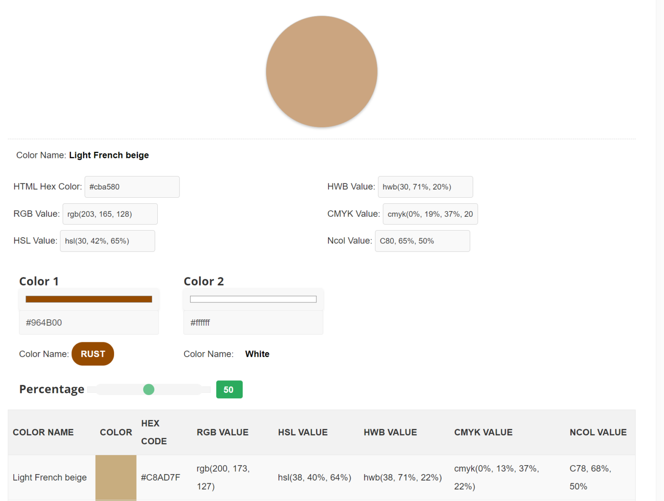Click the #C8AD7F hex code in table
Image resolution: width=664 pixels, height=501 pixels.
click(160, 478)
